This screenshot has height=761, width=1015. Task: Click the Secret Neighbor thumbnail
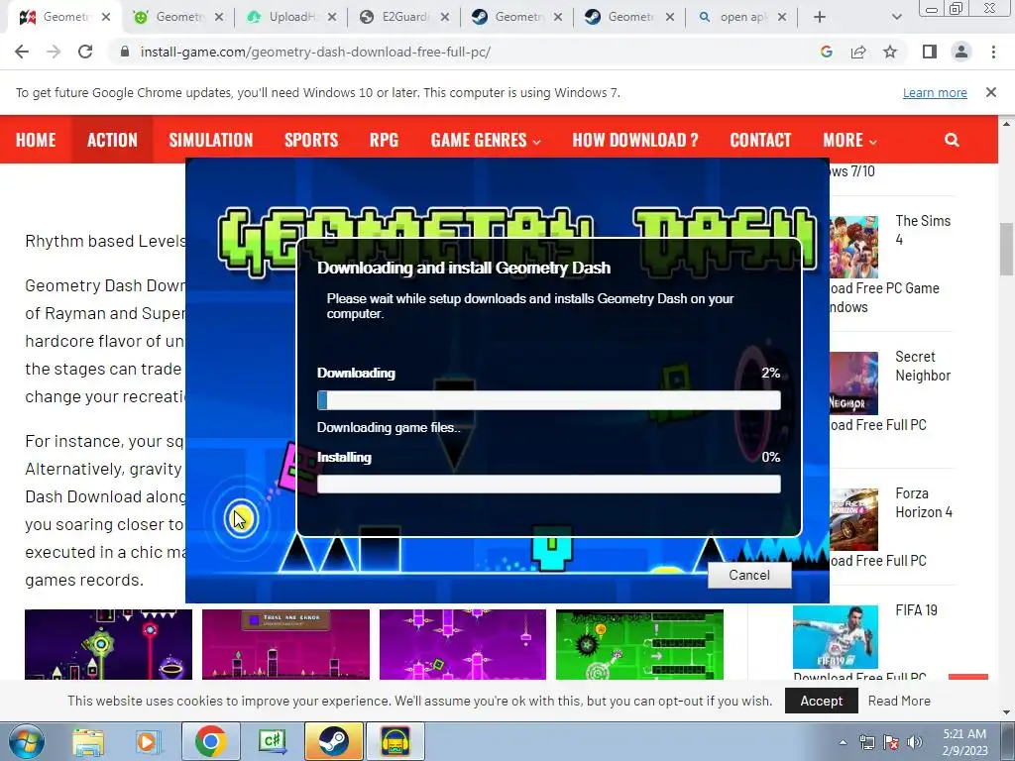853,383
